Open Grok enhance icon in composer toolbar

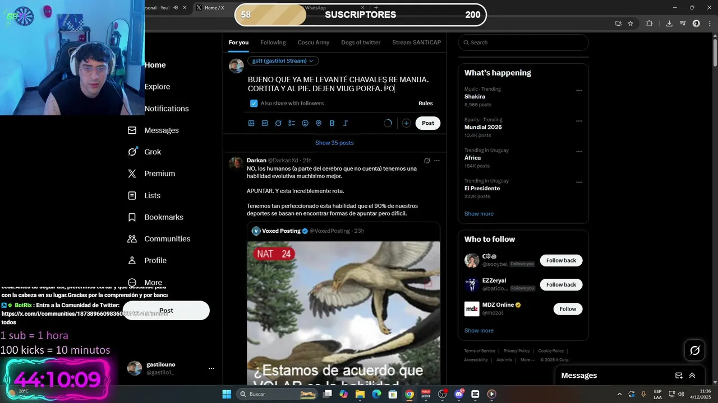278,123
